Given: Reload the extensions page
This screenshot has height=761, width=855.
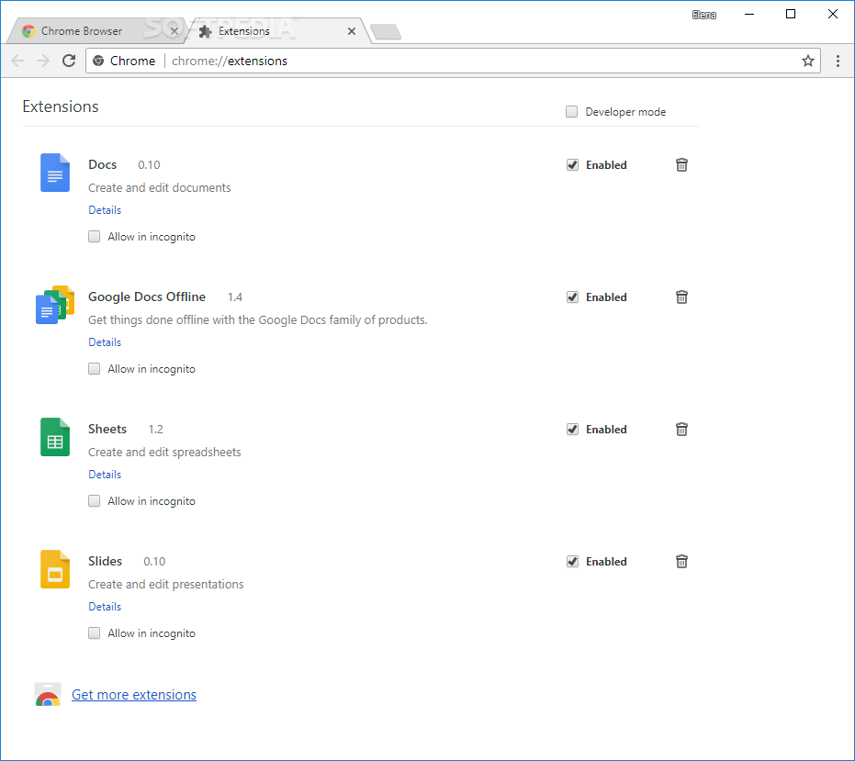Looking at the screenshot, I should pos(69,61).
